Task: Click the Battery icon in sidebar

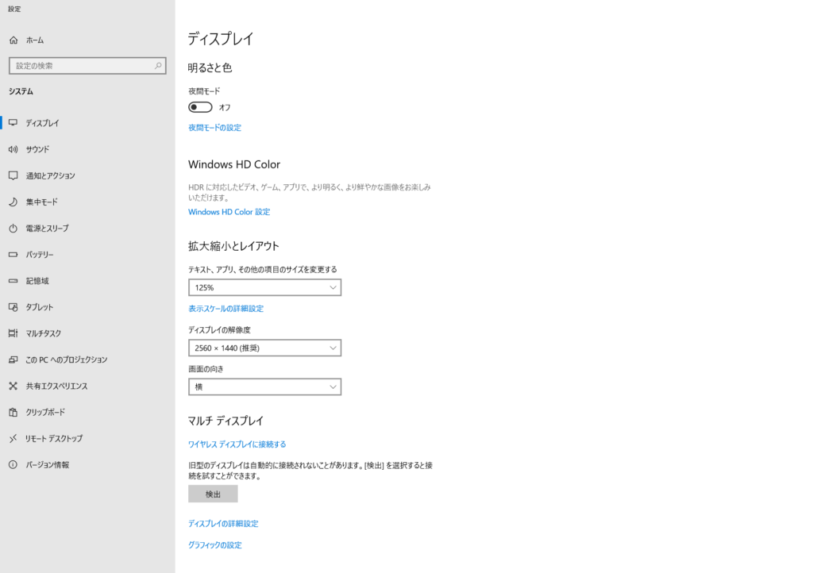Action: pos(13,255)
